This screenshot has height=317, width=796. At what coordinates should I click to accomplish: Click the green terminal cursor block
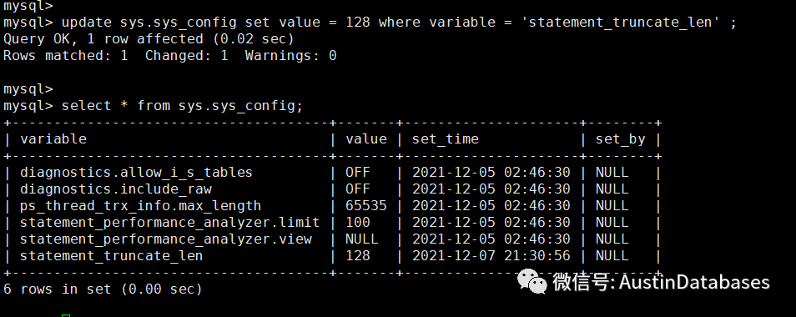(x=66, y=315)
